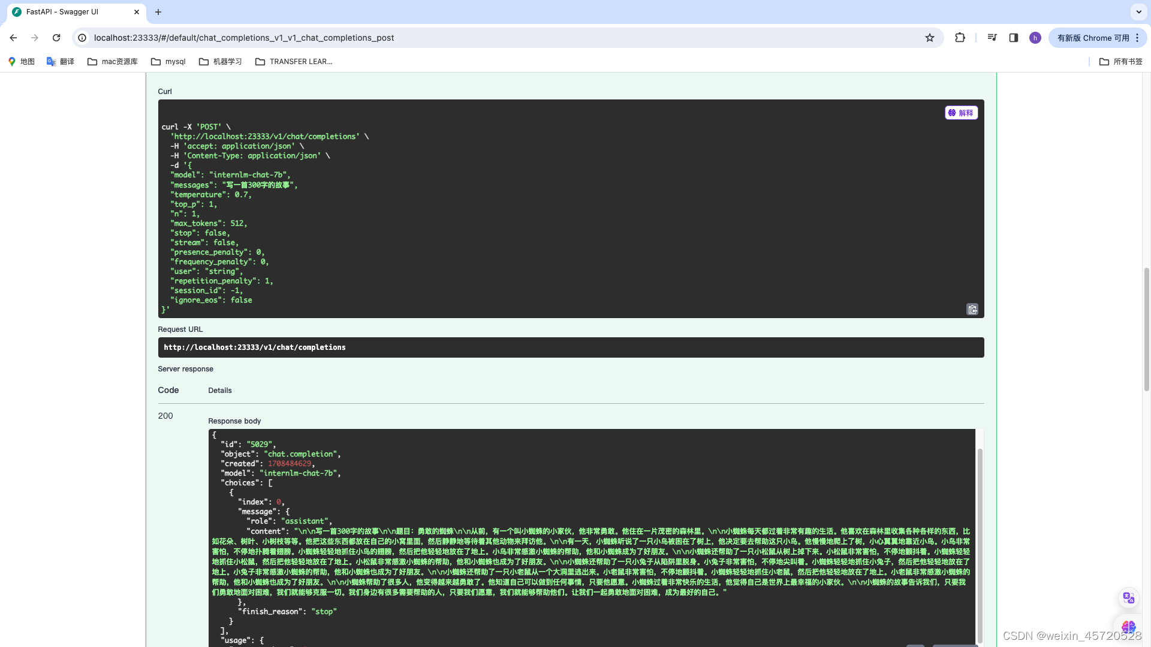The width and height of the screenshot is (1151, 647).
Task: Click the "temperature": 0.7 line
Action: [x=211, y=195]
